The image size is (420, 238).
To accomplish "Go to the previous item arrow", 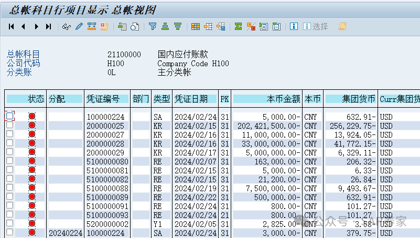I will [23, 27].
